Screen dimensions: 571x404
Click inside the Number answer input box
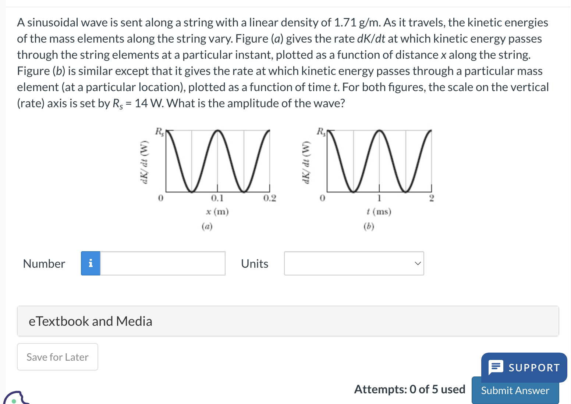[162, 263]
